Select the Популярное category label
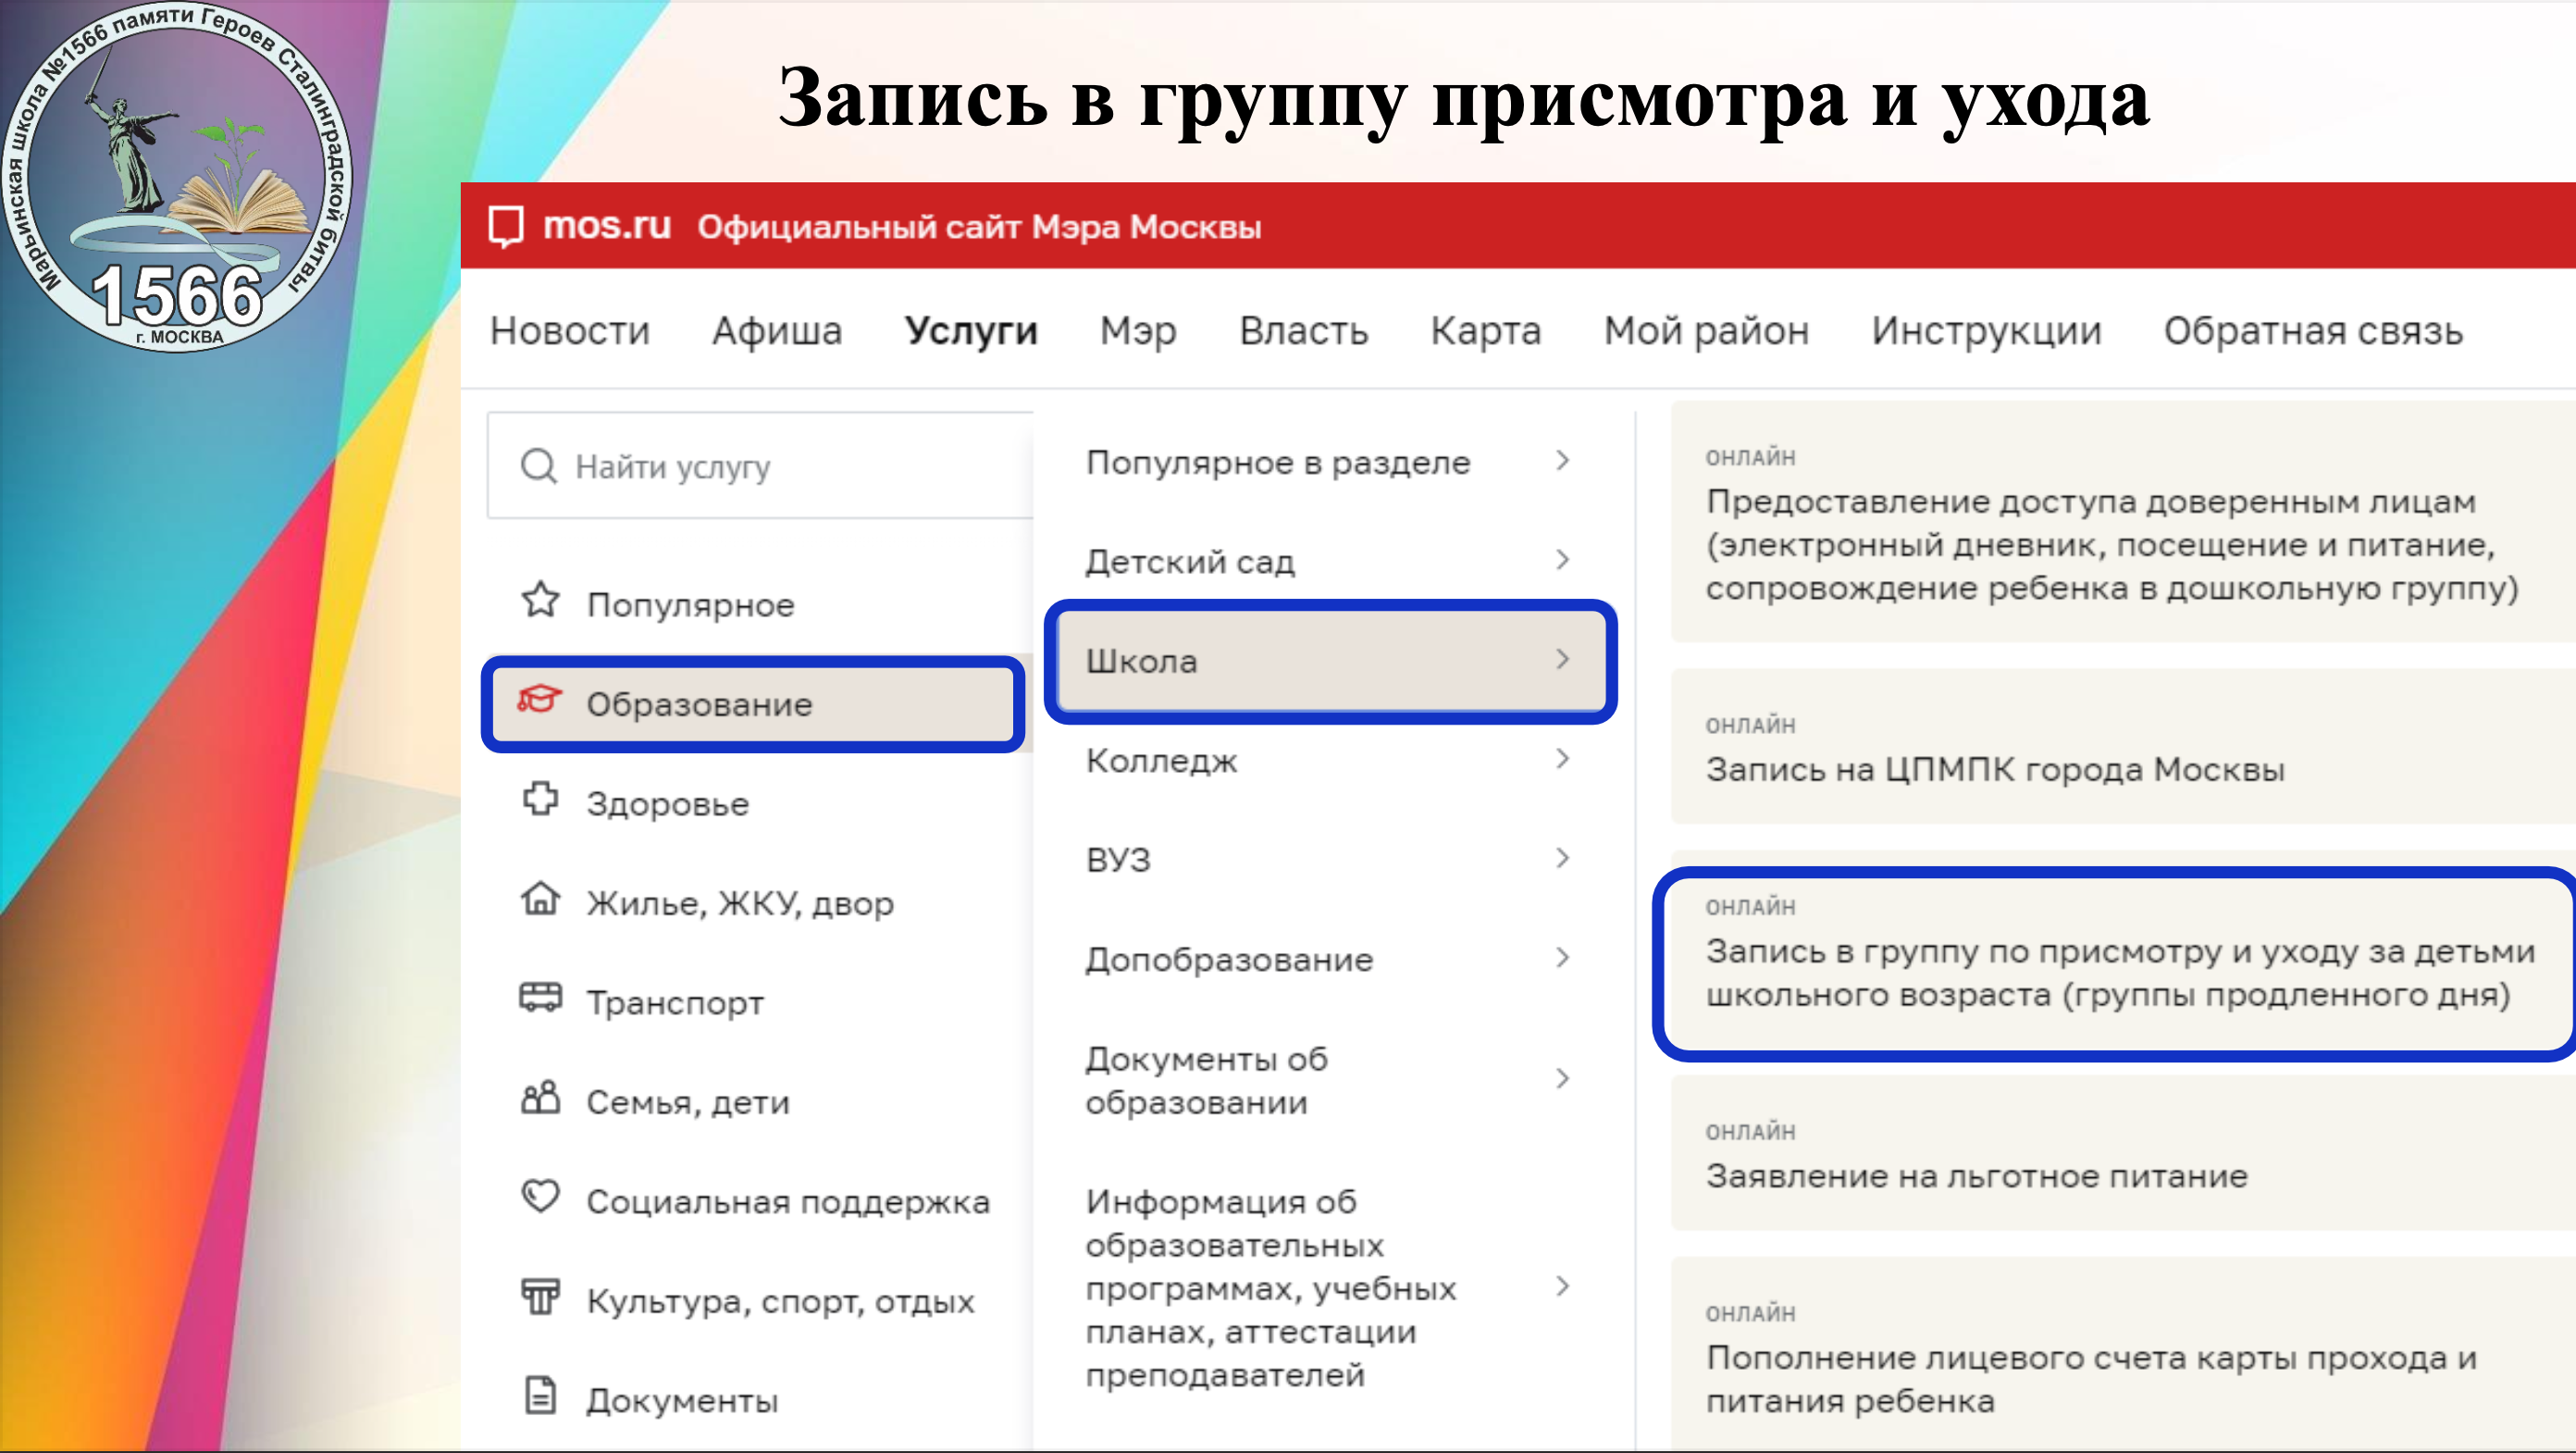 click(x=690, y=605)
